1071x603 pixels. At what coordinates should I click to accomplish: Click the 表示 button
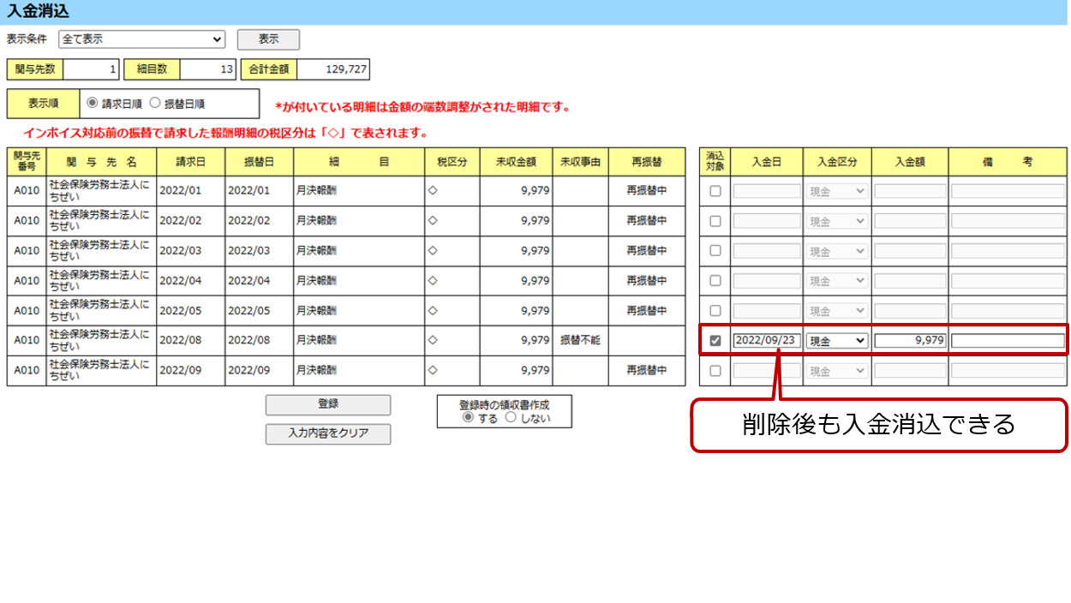pos(268,39)
